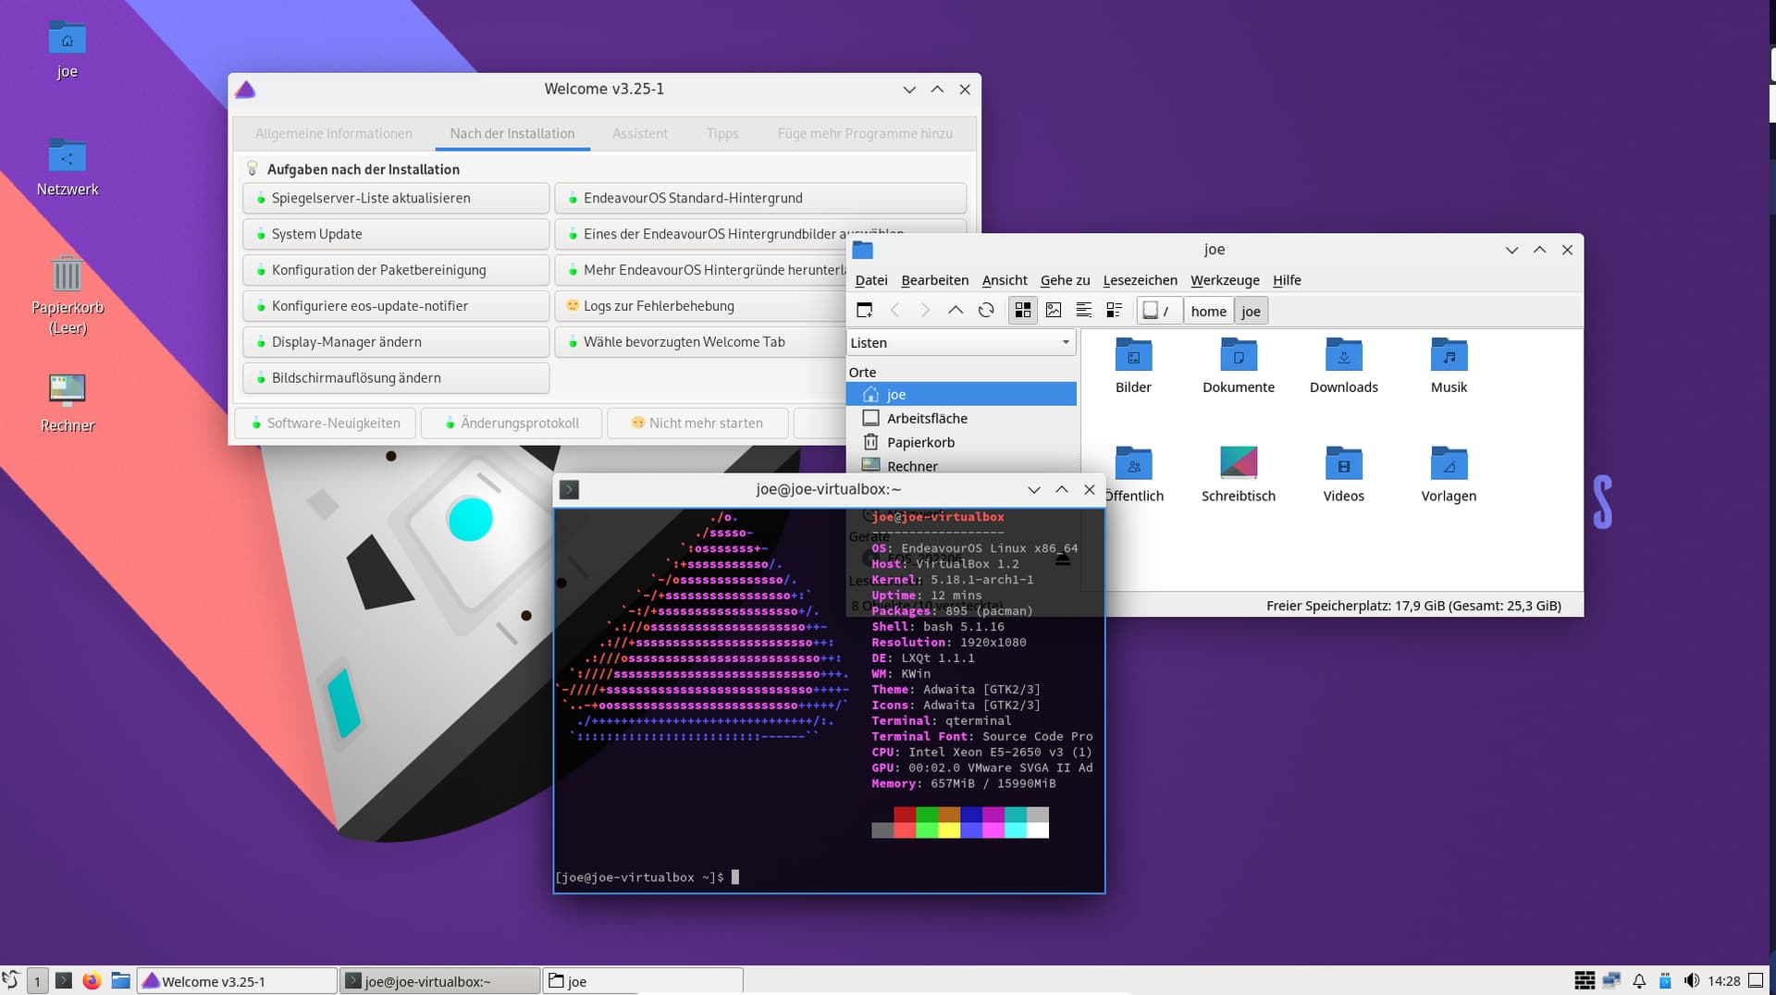Open Lesezeichen menu in file manager
The height and width of the screenshot is (995, 1776).
(1140, 280)
